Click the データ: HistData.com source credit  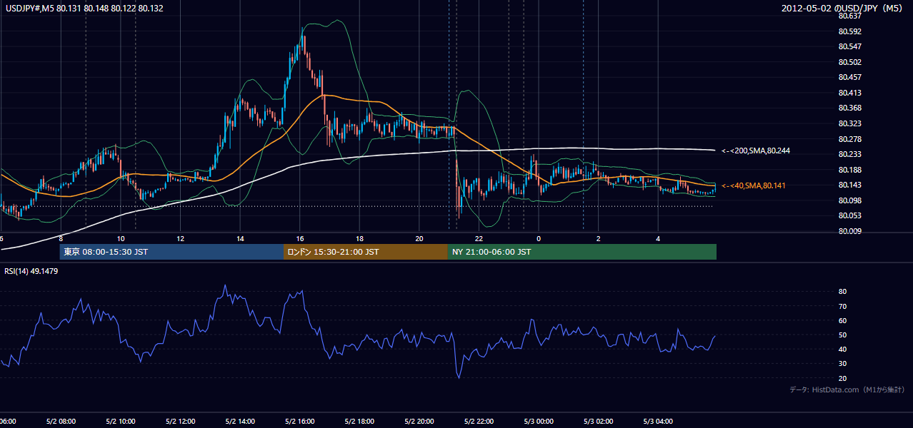click(847, 389)
